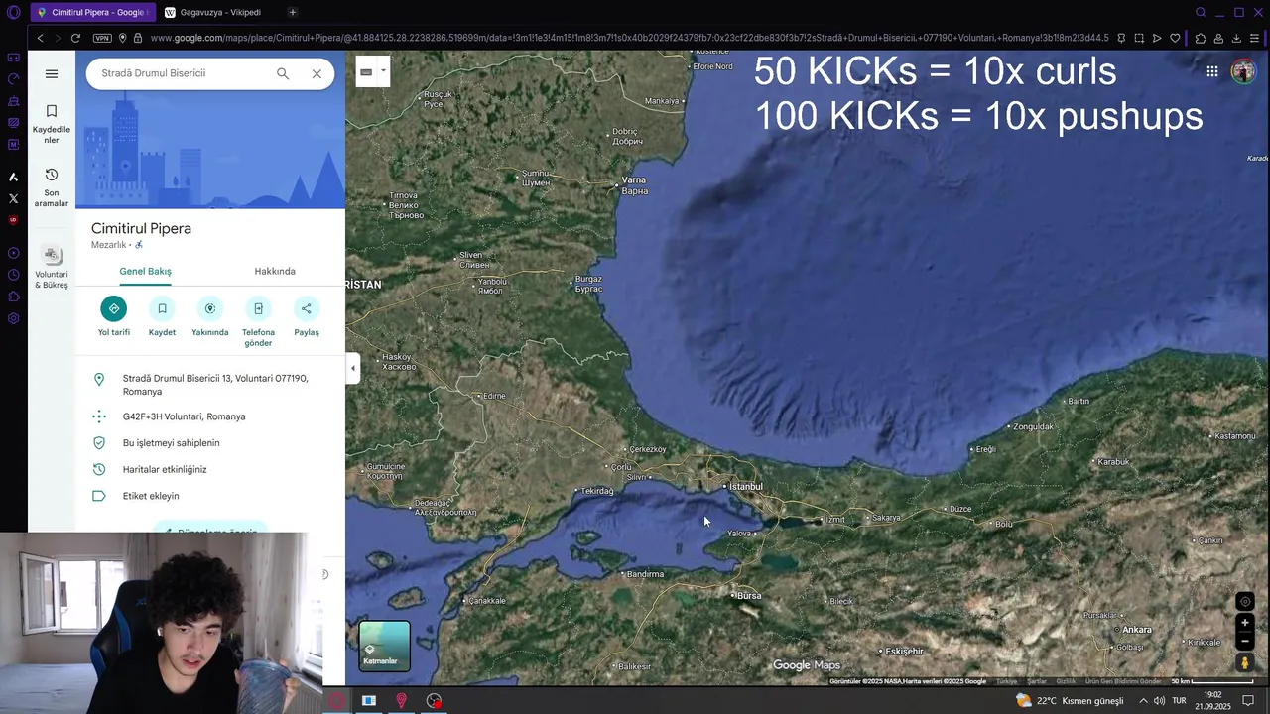Click the volume speaker icon
The image size is (1270, 714).
[1159, 700]
